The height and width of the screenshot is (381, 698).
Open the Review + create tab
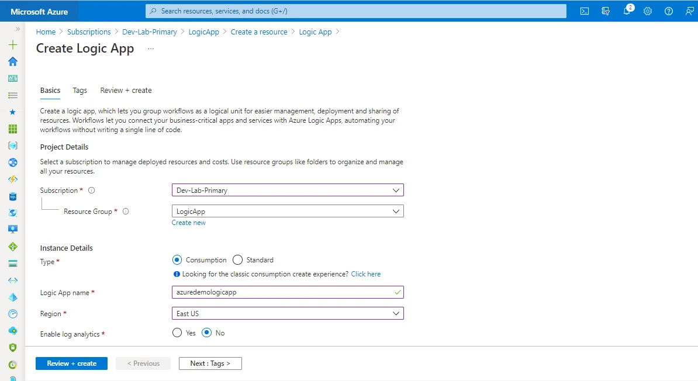click(x=126, y=91)
